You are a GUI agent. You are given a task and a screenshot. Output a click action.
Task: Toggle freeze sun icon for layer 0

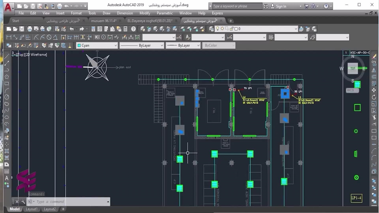[x=222, y=29]
